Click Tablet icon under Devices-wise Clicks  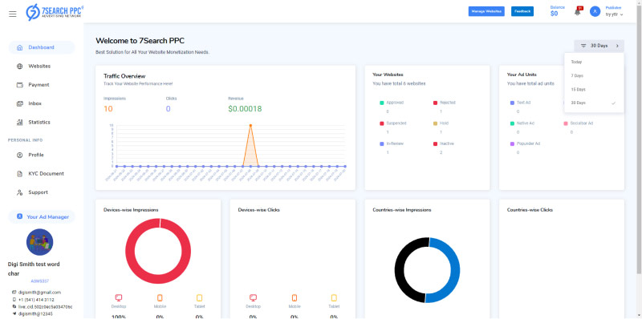pyautogui.click(x=334, y=297)
